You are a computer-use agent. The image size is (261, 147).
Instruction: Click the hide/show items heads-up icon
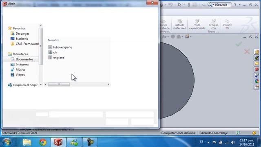tap(164, 36)
